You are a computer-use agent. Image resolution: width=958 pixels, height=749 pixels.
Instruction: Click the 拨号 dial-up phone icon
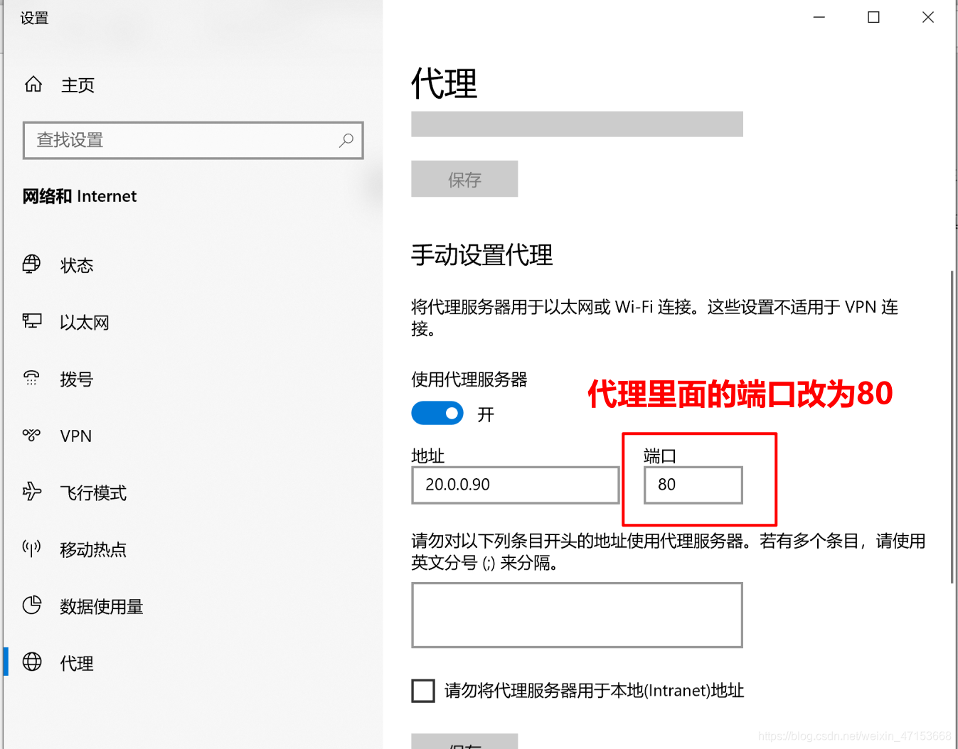[x=31, y=378]
